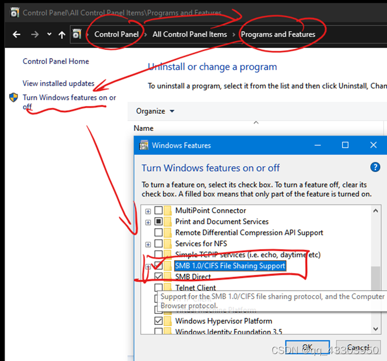Enable the MultiPoint Connector checkbox
Viewport: 387px width, 361px height.
click(x=159, y=210)
